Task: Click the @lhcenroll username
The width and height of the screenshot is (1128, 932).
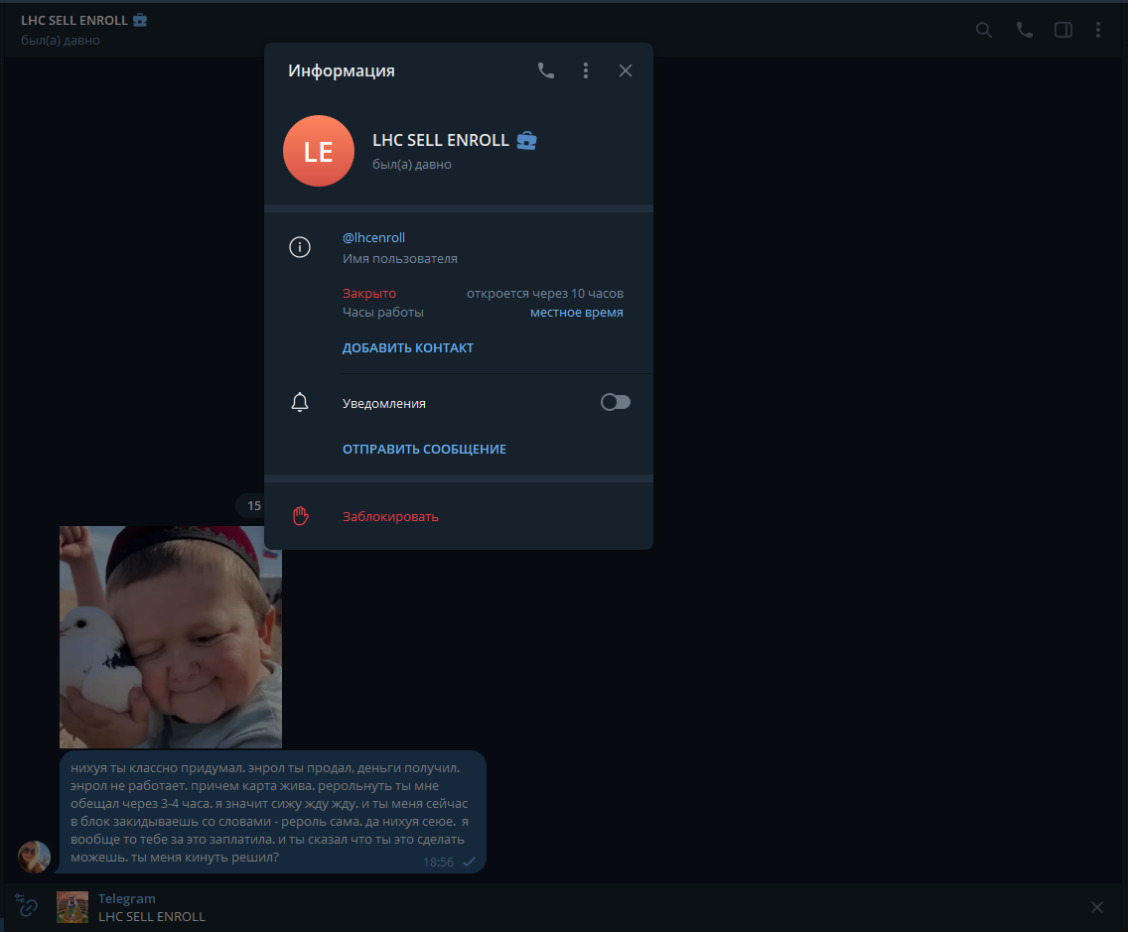Action: tap(373, 238)
